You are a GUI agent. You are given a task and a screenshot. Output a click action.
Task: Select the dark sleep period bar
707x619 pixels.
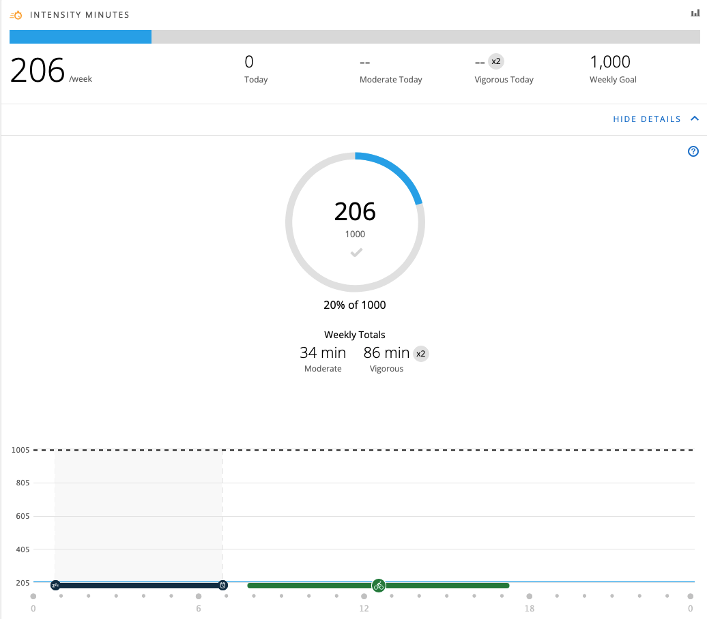pyautogui.click(x=136, y=586)
